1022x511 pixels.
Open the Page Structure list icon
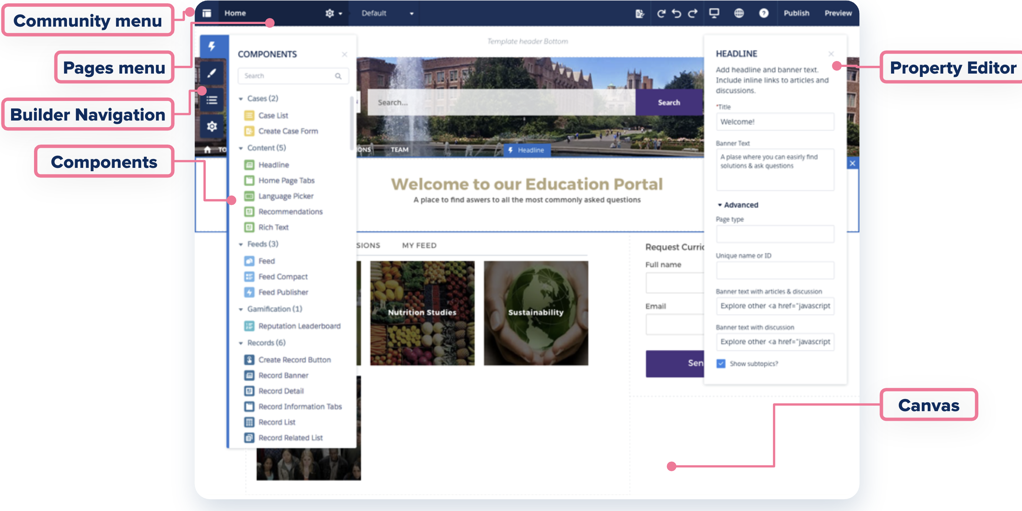[212, 100]
